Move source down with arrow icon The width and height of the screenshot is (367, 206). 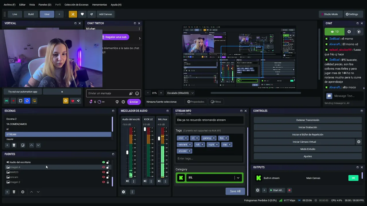point(38,192)
